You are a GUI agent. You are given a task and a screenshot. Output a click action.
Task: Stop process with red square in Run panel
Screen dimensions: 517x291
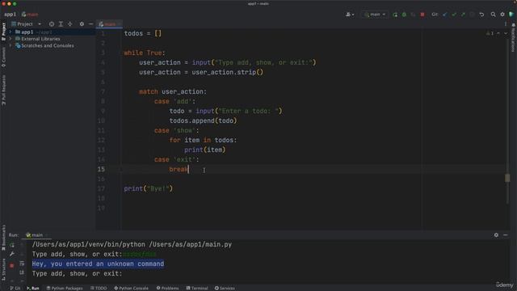point(12,266)
